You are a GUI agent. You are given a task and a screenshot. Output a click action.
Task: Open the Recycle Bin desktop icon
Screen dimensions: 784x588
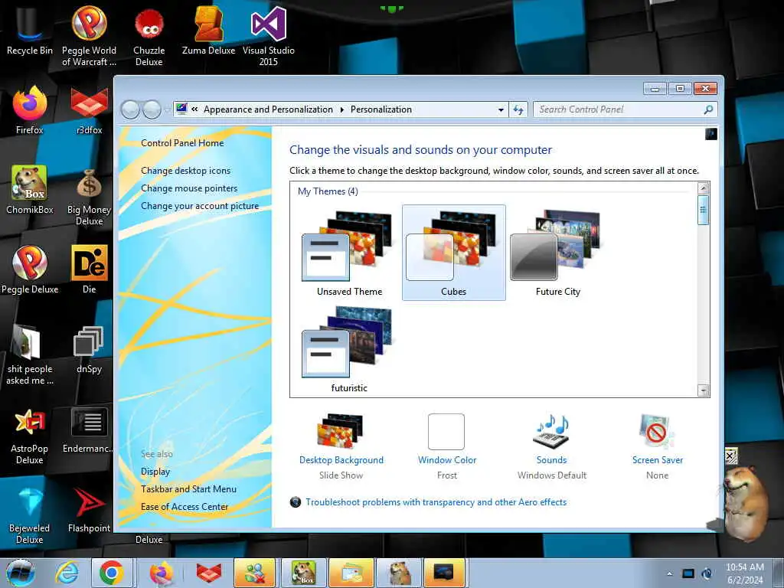[x=29, y=31]
